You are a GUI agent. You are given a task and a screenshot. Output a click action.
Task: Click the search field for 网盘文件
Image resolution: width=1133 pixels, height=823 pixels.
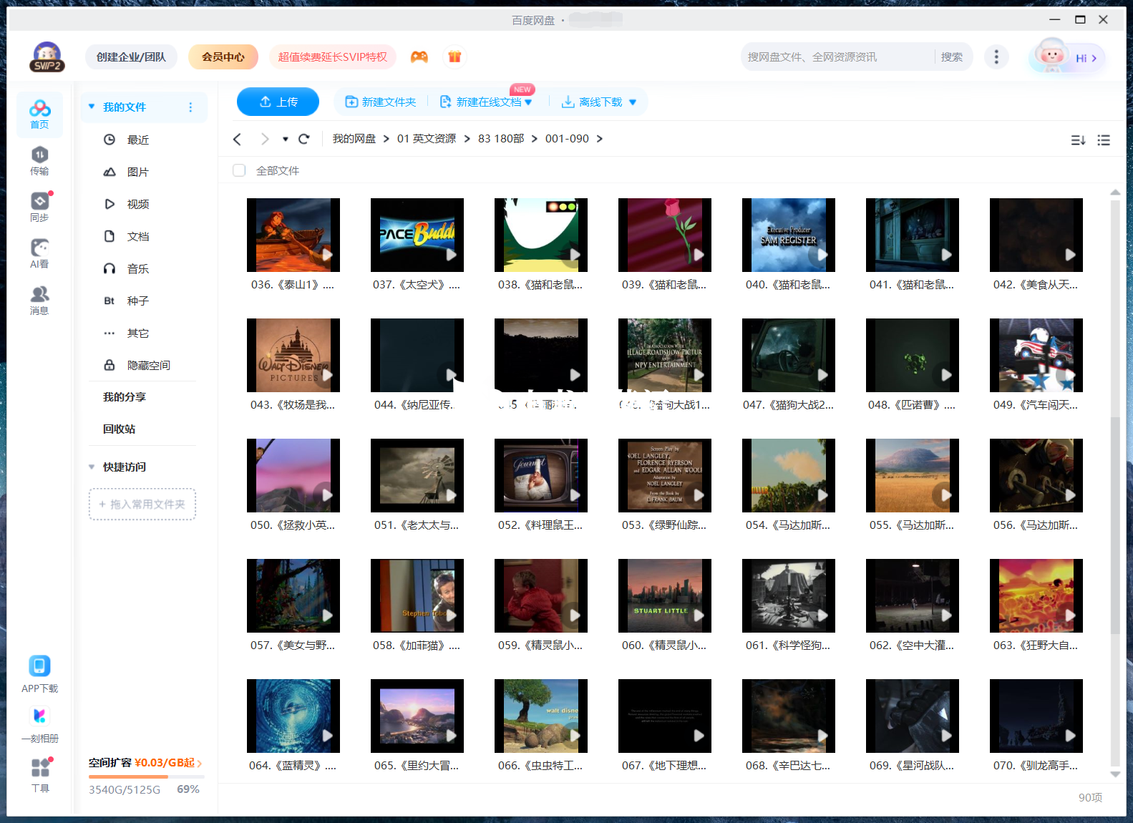(x=837, y=57)
